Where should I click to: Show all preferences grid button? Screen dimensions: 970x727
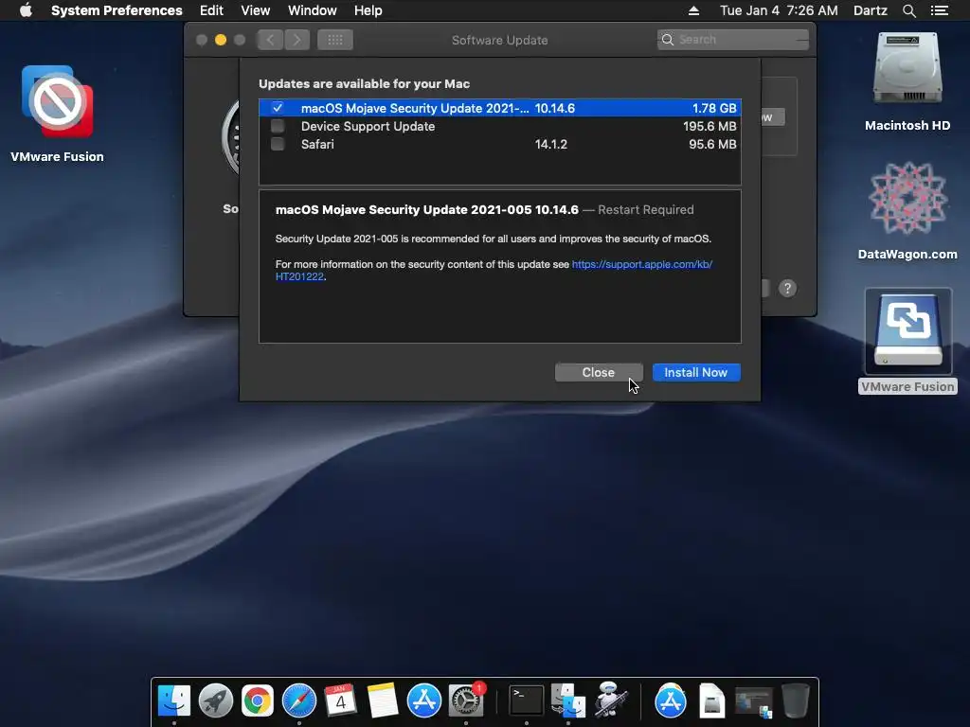tap(335, 40)
